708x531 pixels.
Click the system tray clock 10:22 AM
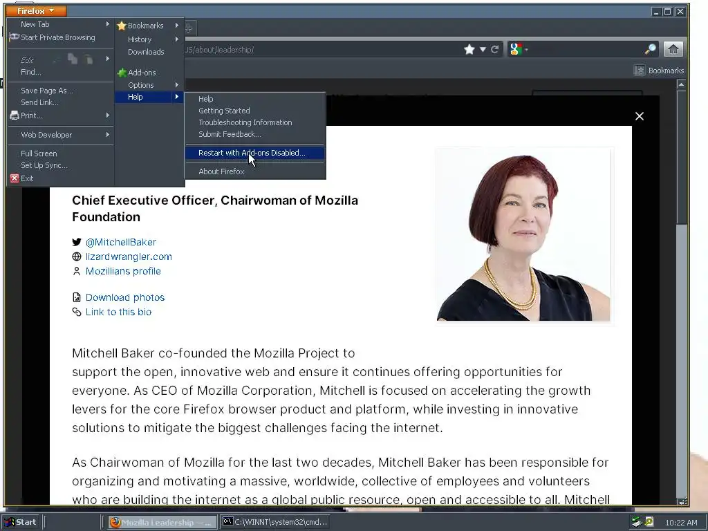681,523
